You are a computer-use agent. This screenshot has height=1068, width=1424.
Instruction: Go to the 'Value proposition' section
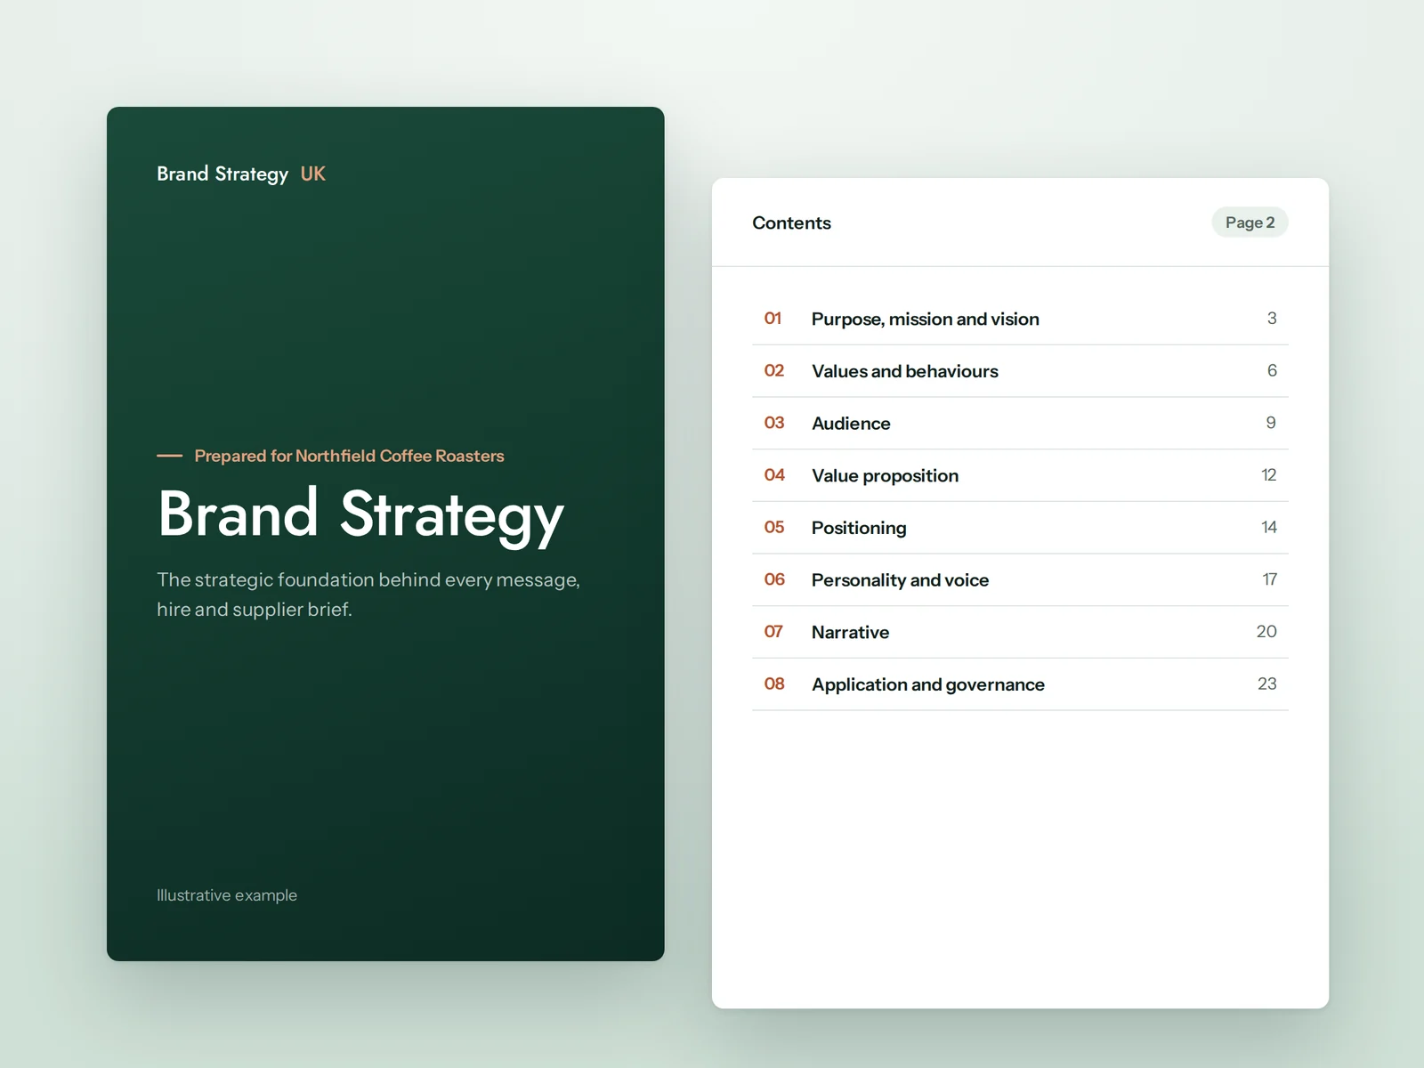(x=1020, y=475)
